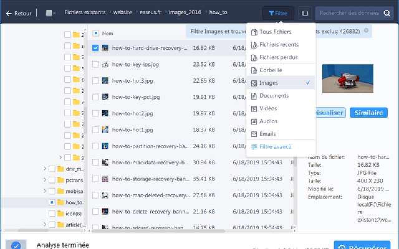Expand the drw_m folder
This screenshot has width=399, height=249.
pos(45,169)
